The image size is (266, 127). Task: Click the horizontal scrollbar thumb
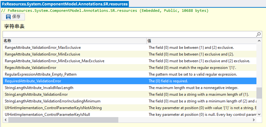pyautogui.click(x=63, y=120)
